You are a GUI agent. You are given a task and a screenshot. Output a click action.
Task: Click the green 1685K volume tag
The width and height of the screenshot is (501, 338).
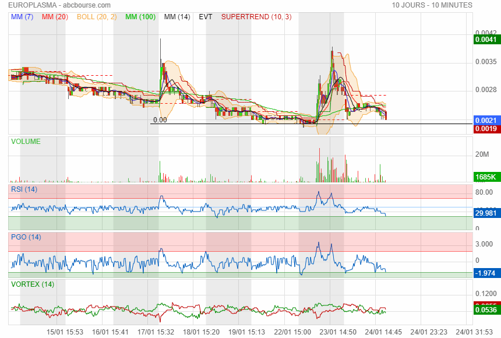click(x=487, y=177)
